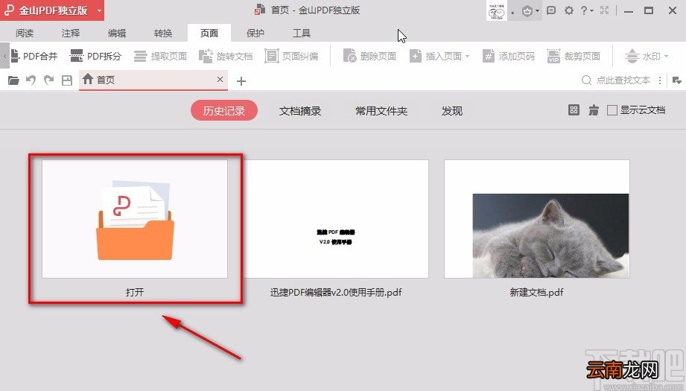Click the undo arrow icon

point(31,80)
